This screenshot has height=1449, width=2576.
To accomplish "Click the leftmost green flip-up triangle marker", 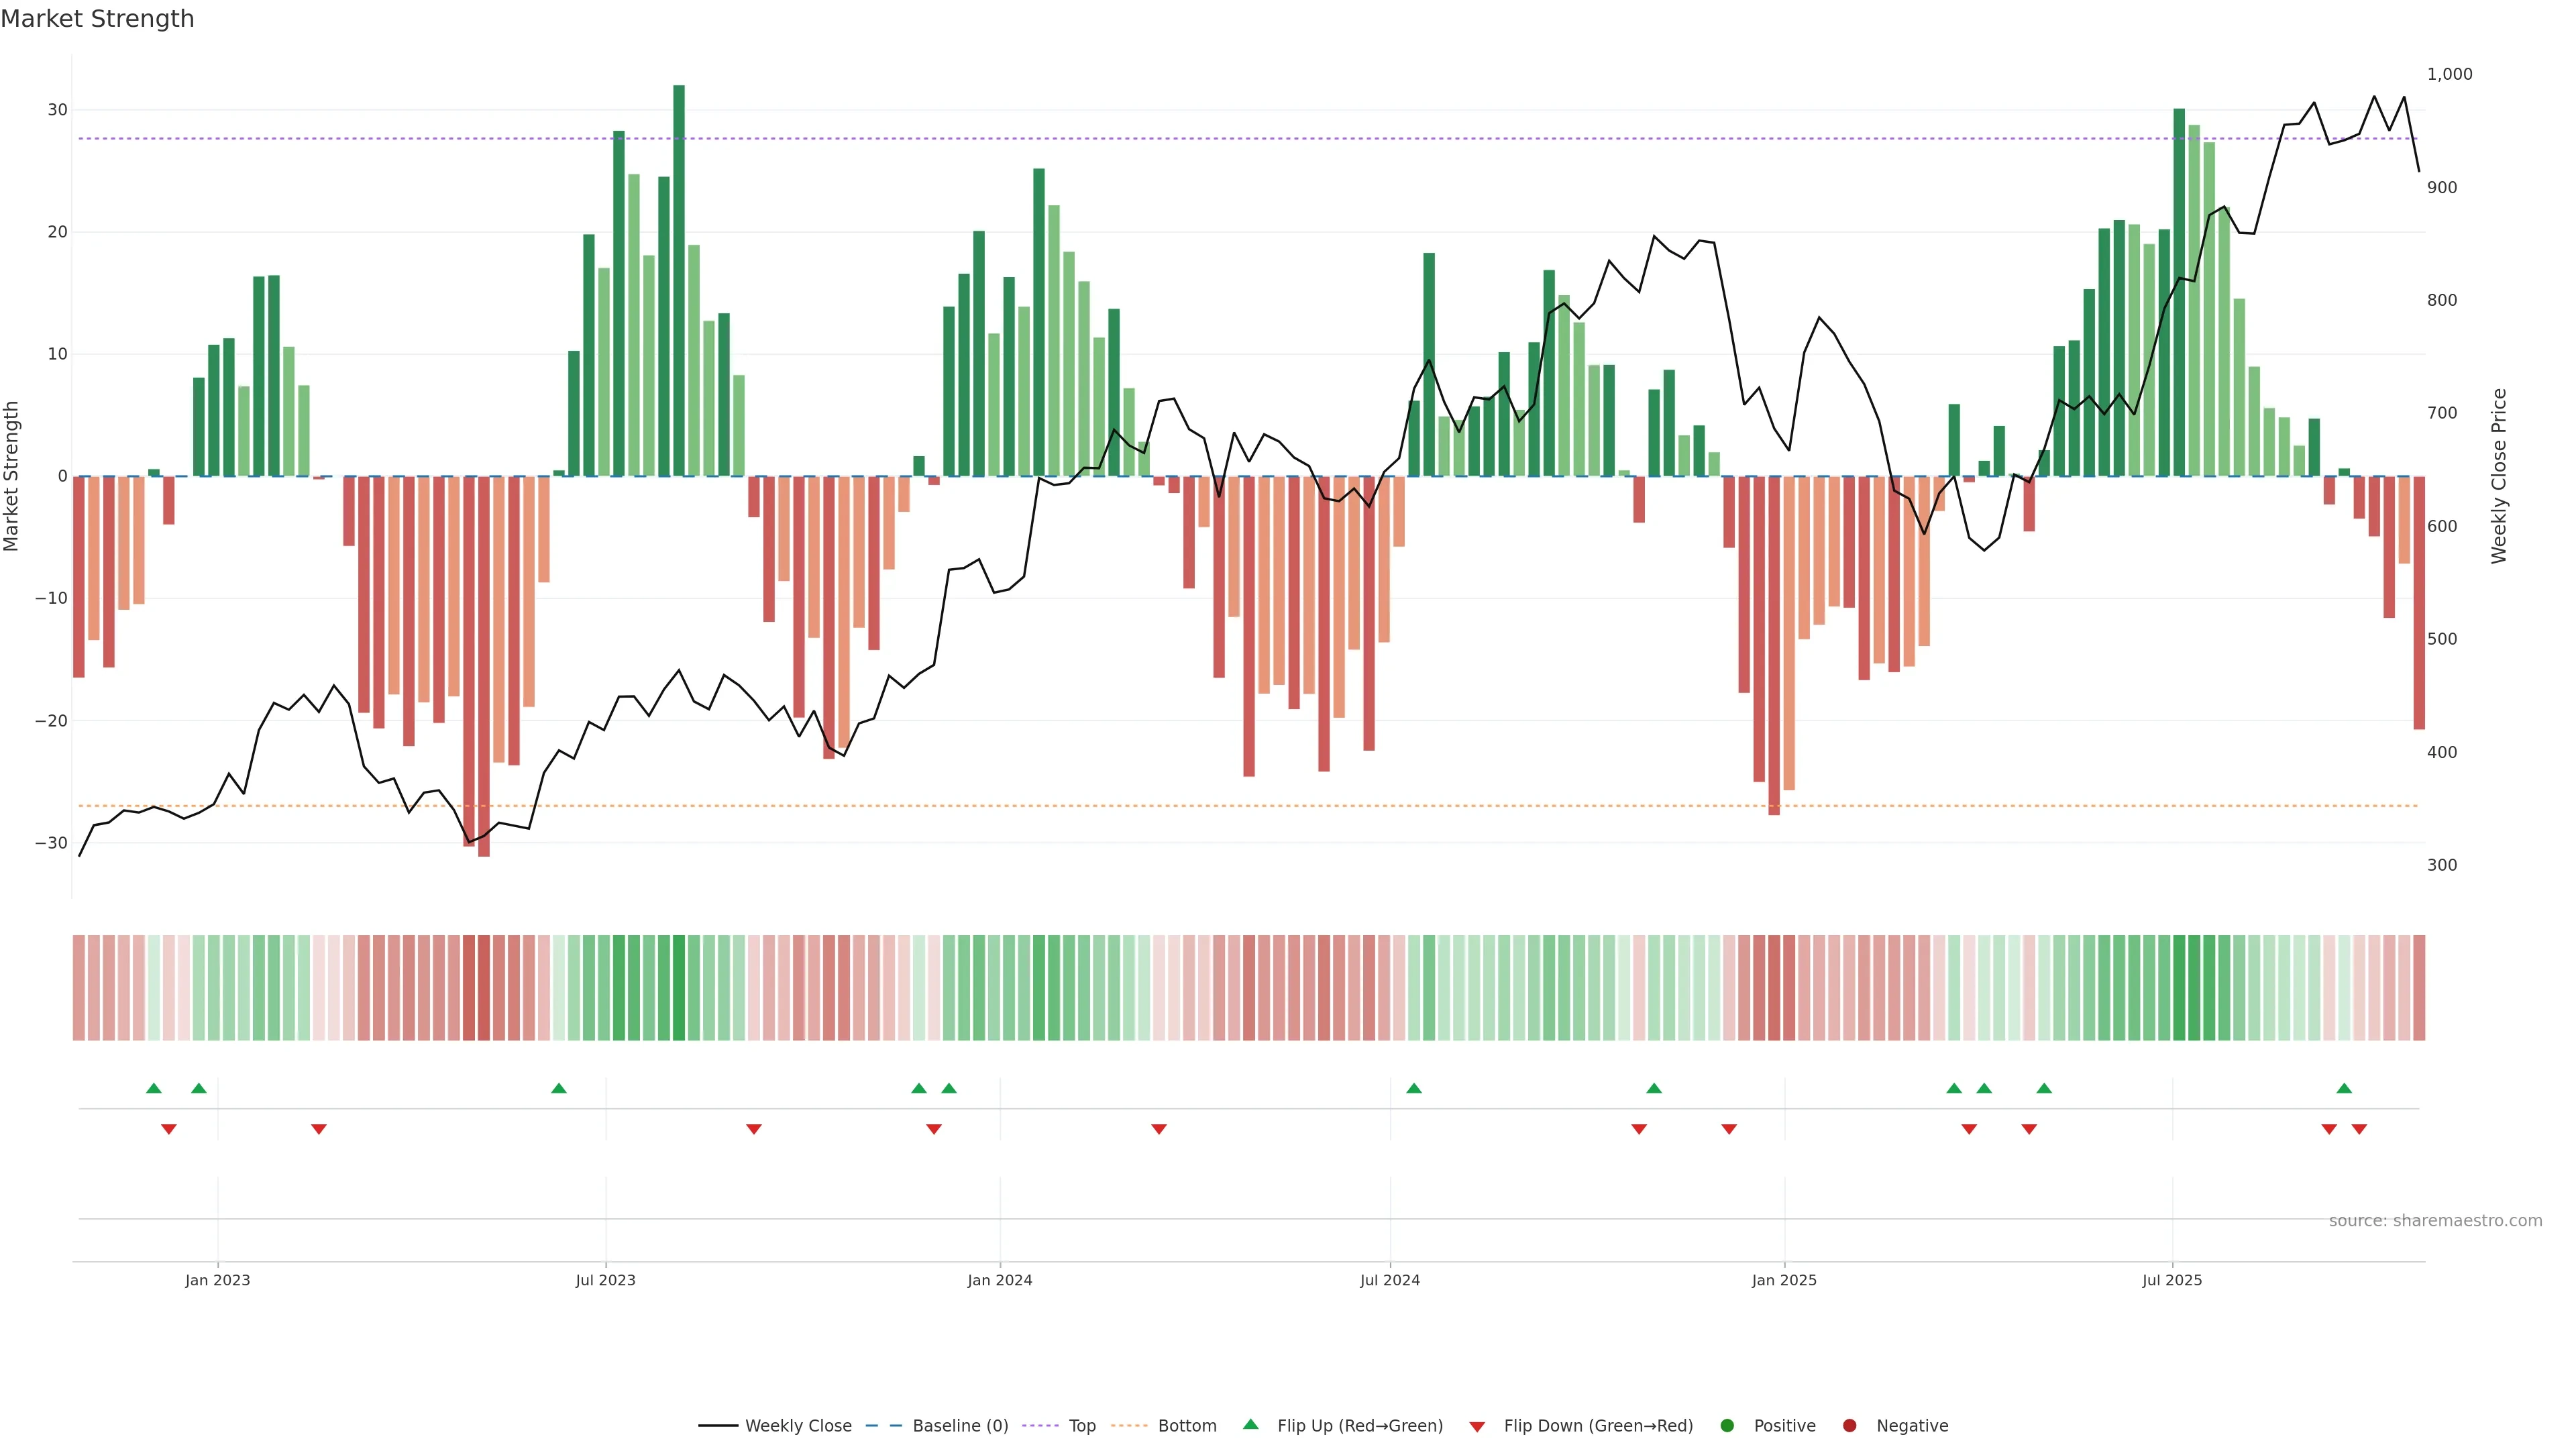I will [153, 1088].
